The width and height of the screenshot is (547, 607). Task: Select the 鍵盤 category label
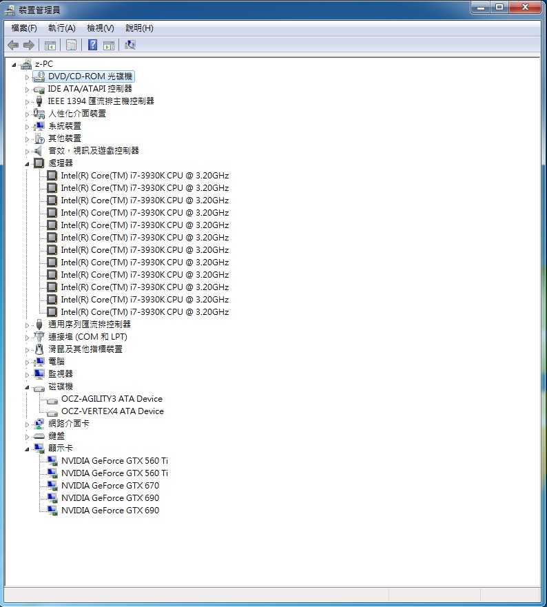(x=56, y=436)
